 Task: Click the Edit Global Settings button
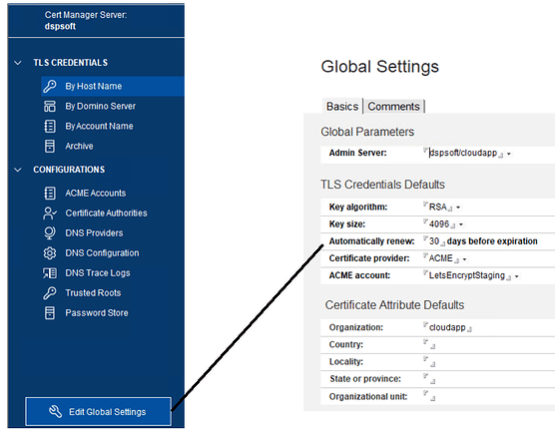pyautogui.click(x=99, y=412)
